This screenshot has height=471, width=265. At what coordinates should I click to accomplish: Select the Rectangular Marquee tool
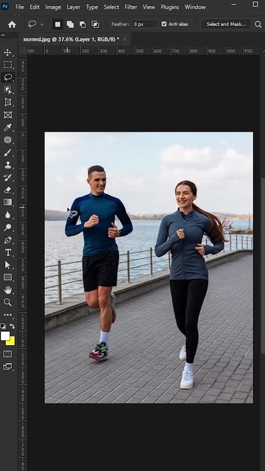7,65
